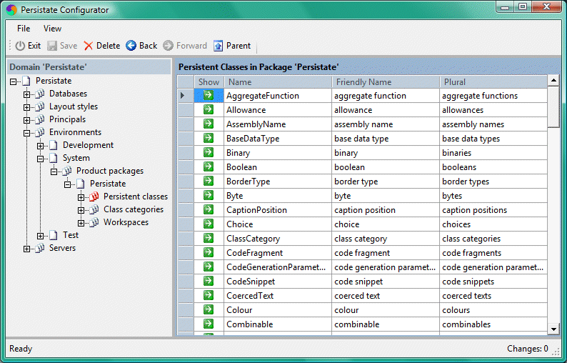Click the Show arrow icon for Binary
This screenshot has height=363, width=567.
(x=209, y=152)
